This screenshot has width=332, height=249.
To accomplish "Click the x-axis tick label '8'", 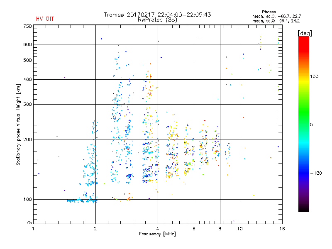I will pos(220,229).
